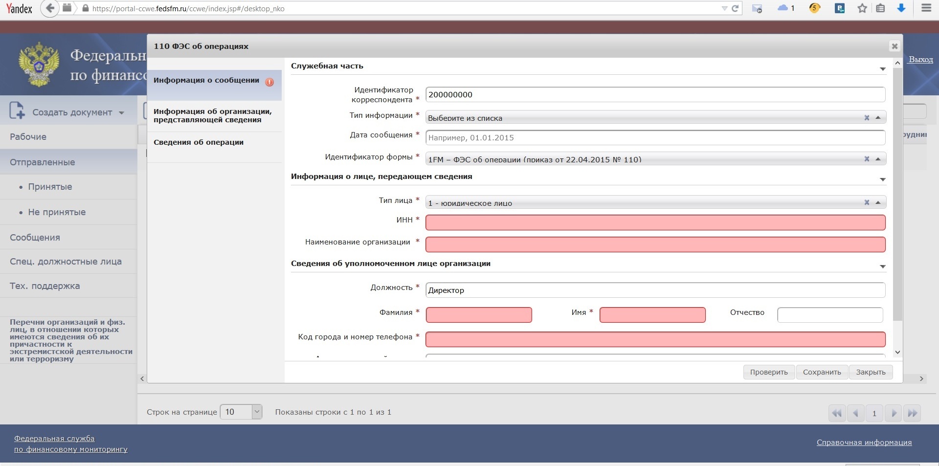Reload the page with the refresh icon
This screenshot has width=939, height=466.
pyautogui.click(x=735, y=8)
